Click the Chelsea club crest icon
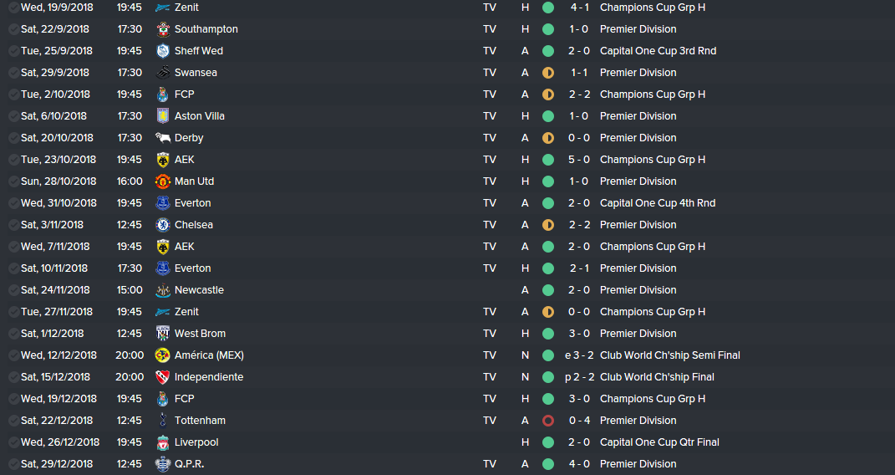The height and width of the screenshot is (475, 895). [x=163, y=225]
